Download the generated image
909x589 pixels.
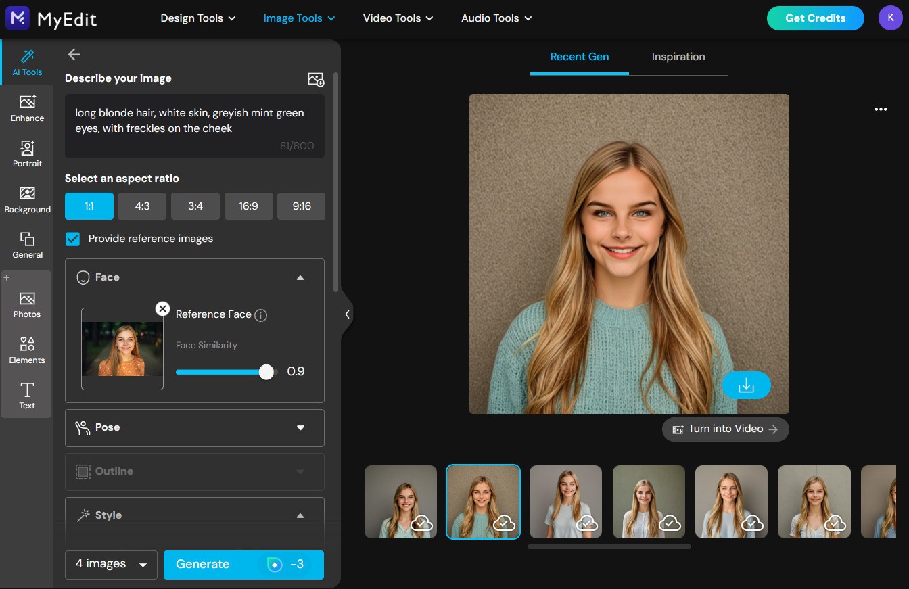point(746,385)
